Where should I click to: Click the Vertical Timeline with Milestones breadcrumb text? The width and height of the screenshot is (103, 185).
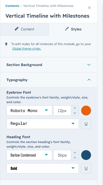(x=48, y=6)
